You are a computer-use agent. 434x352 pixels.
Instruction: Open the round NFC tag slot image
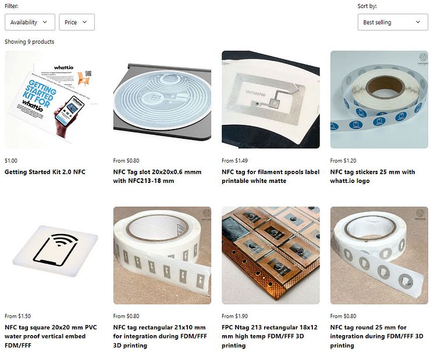tap(162, 99)
